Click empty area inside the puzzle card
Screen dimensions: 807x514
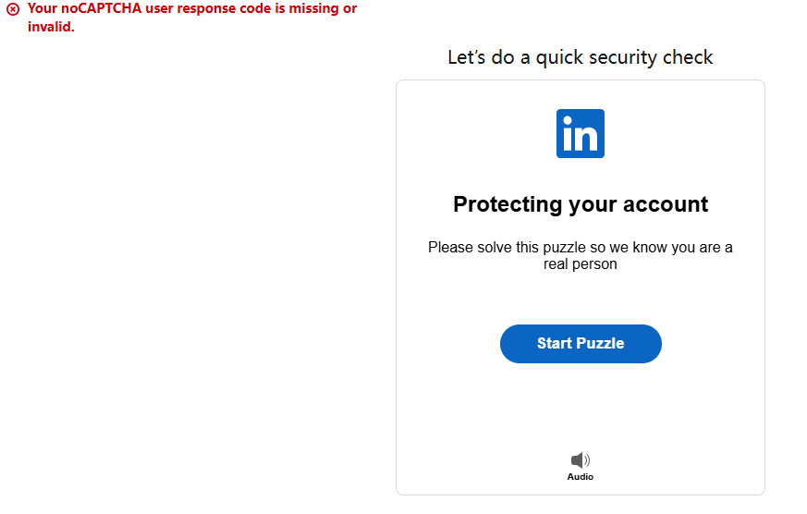pos(580,407)
